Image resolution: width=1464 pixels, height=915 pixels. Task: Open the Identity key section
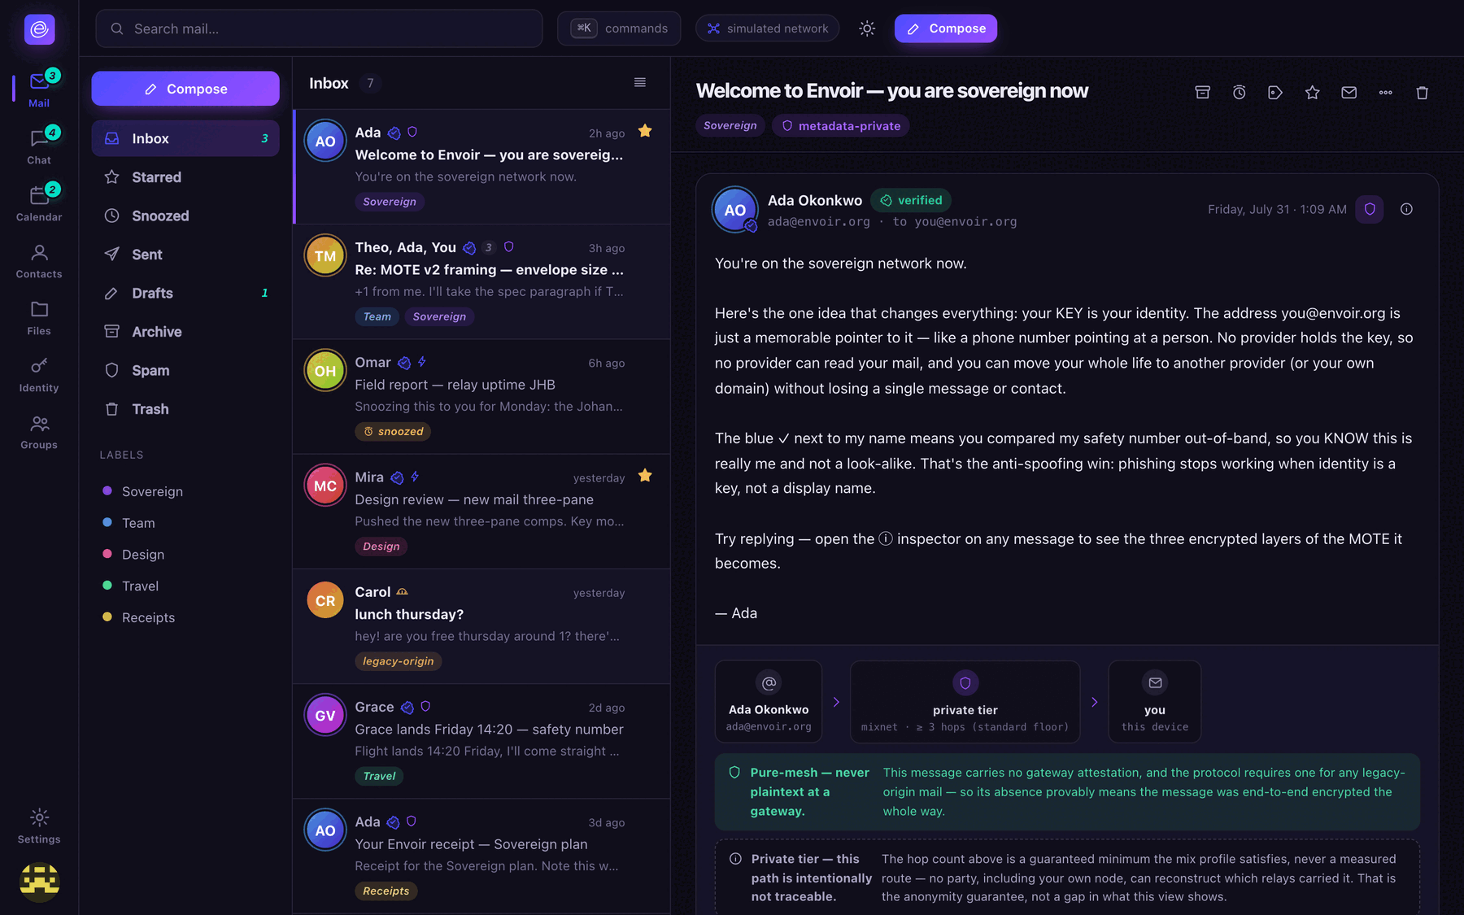pos(39,375)
